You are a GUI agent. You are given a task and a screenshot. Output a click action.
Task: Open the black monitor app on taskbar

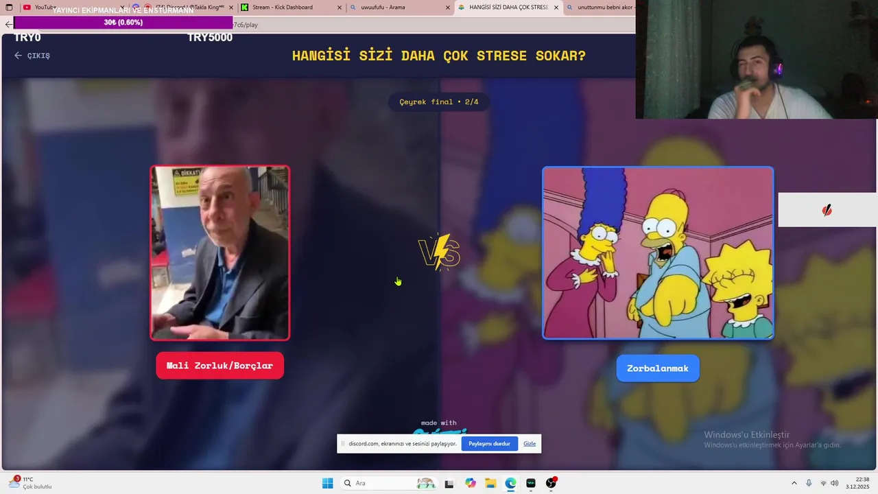[x=531, y=483]
